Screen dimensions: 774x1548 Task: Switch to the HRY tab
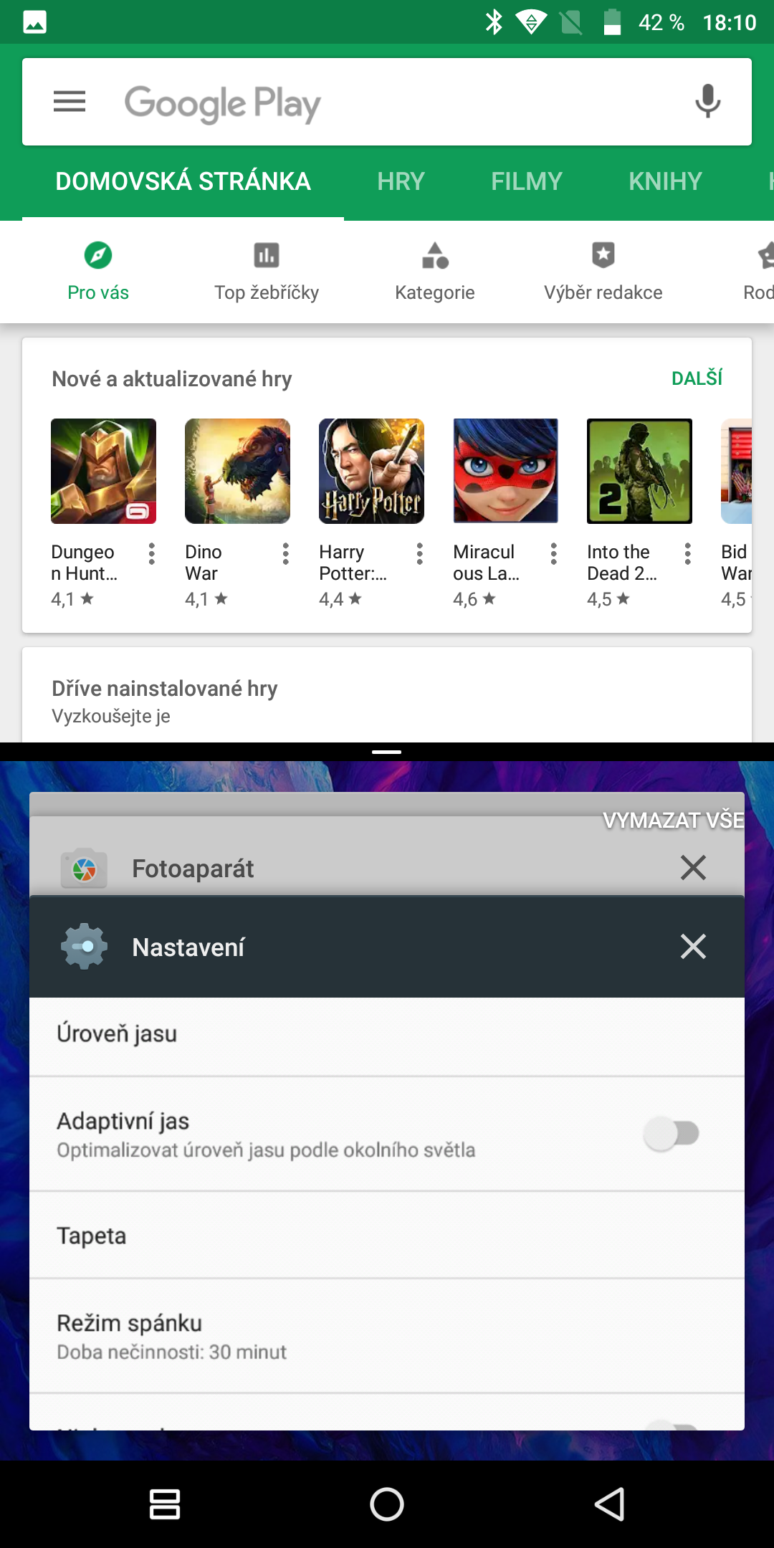coord(401,181)
